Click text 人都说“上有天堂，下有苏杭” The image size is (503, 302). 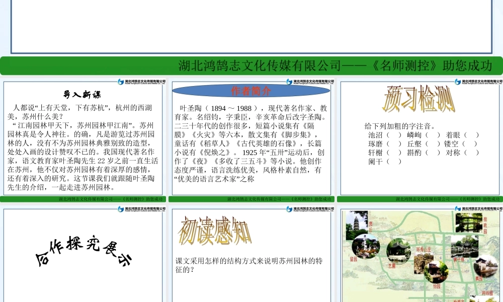[x=62, y=108]
